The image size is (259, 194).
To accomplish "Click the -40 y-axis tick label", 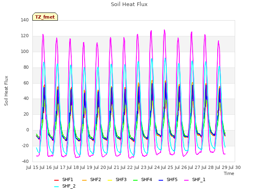I will pyautogui.click(x=25, y=161).
